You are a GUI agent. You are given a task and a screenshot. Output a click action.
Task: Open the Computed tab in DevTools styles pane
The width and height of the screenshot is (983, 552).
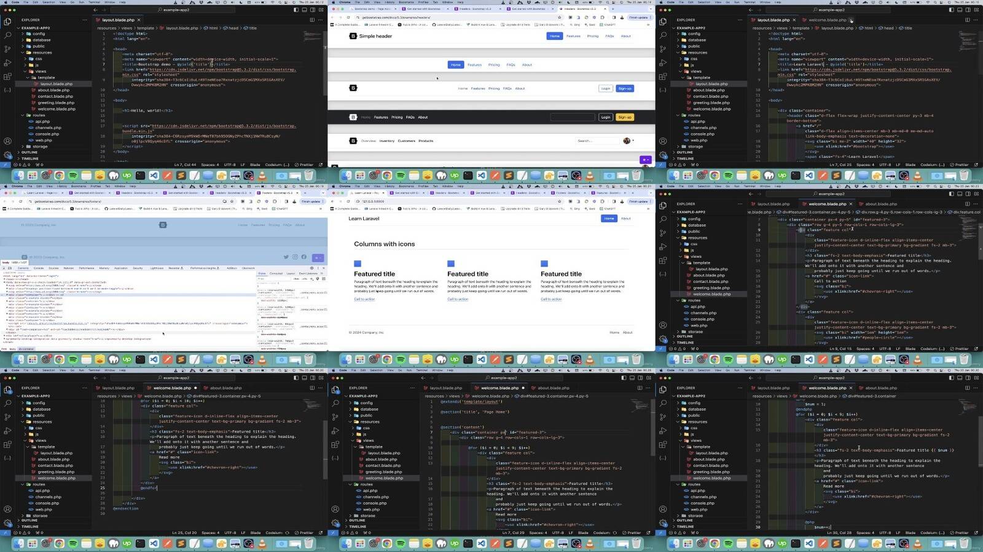[276, 273]
